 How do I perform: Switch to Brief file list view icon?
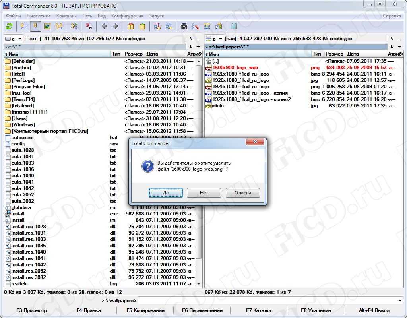24,26
